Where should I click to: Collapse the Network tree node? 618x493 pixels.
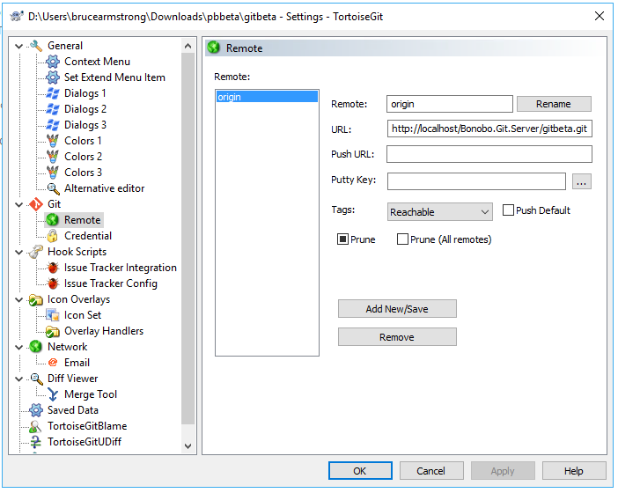pos(18,347)
